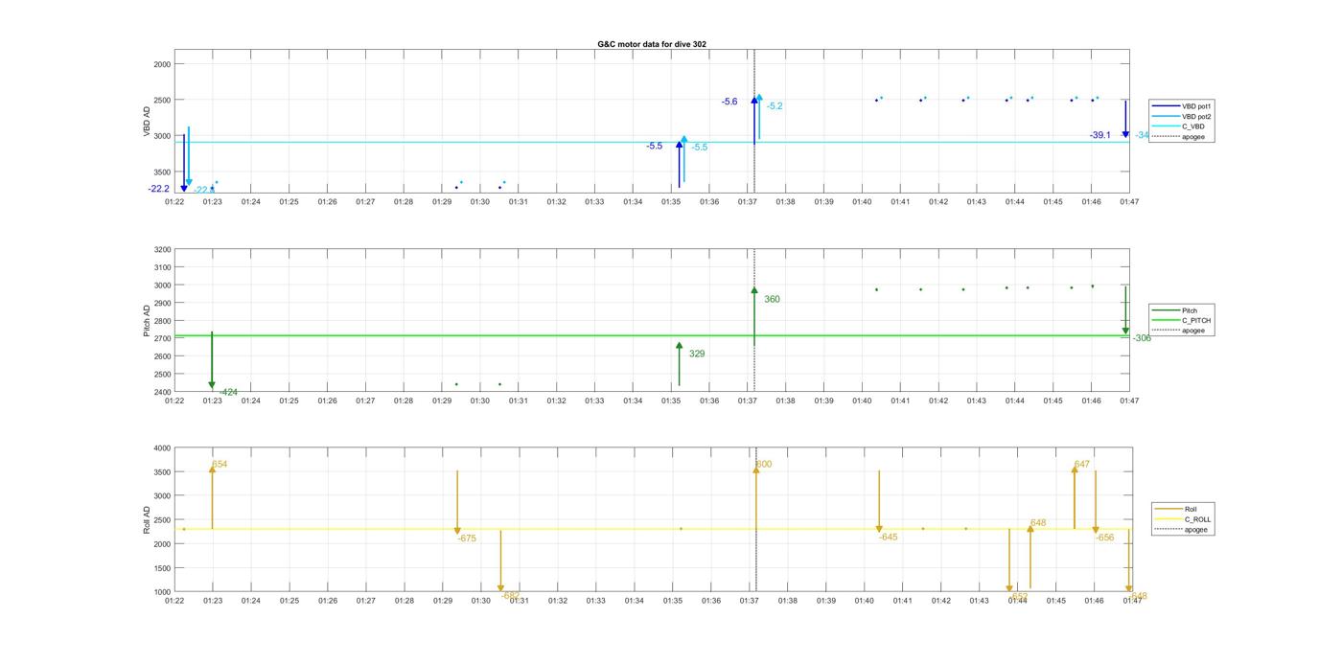Click the "-656" roll data label
1342x664 pixels.
(x=1105, y=538)
